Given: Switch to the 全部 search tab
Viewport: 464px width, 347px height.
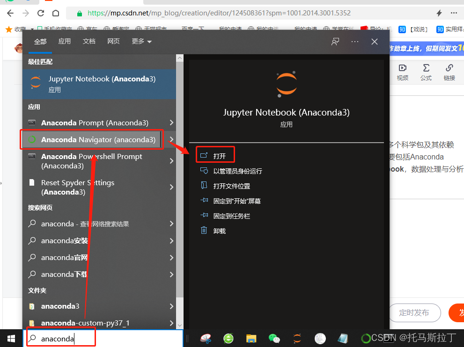Looking at the screenshot, I should (40, 41).
